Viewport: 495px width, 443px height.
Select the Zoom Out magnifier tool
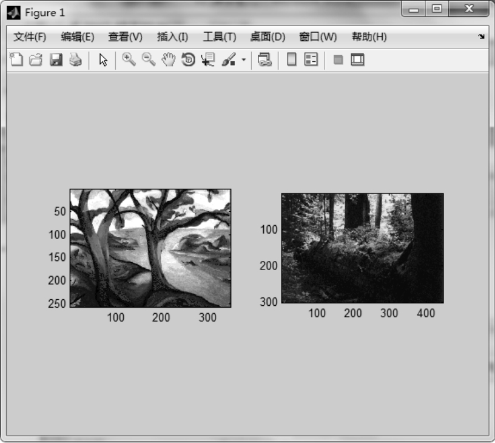point(148,59)
